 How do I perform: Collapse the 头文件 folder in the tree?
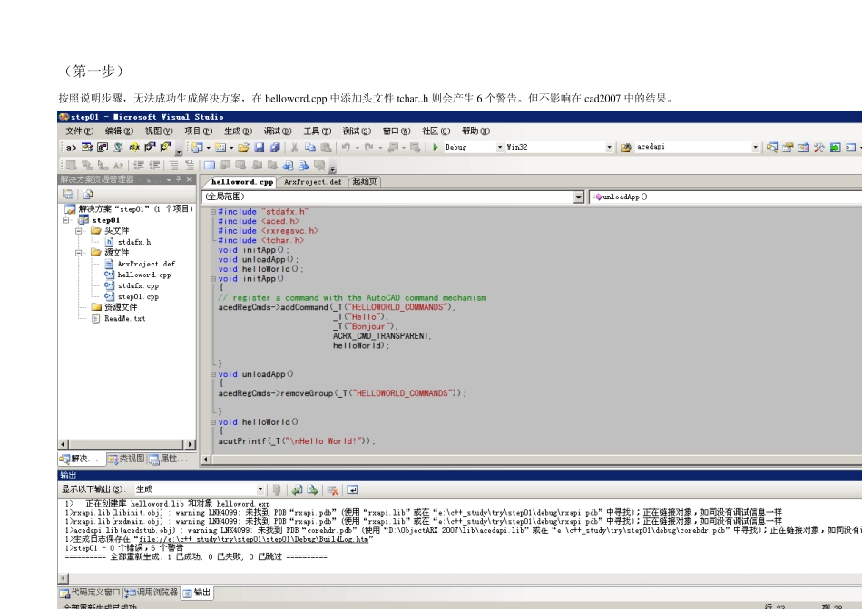pos(80,231)
